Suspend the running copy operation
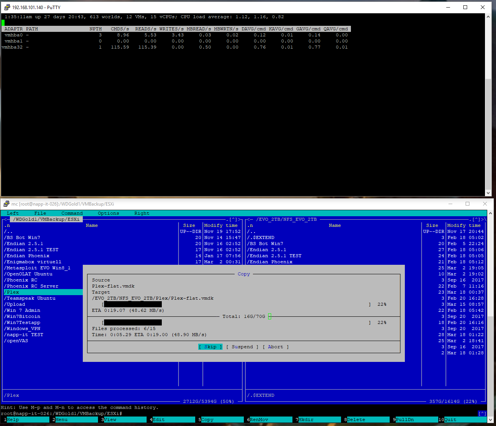The height and width of the screenshot is (426, 496). pos(242,347)
